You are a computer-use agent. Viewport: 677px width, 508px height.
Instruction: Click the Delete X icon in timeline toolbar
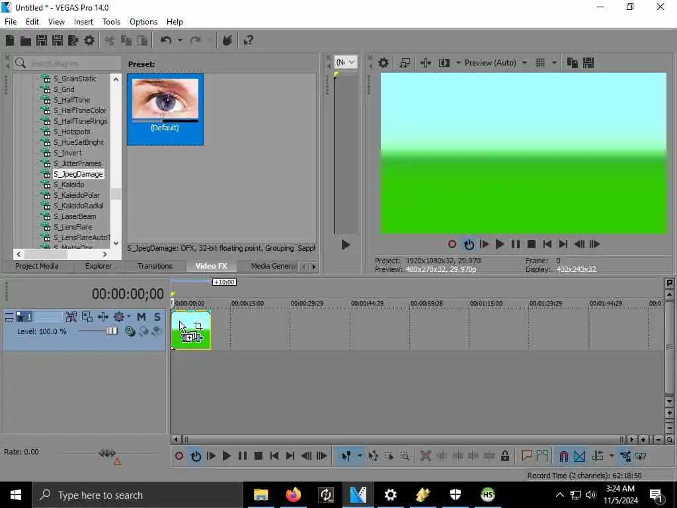tap(425, 456)
